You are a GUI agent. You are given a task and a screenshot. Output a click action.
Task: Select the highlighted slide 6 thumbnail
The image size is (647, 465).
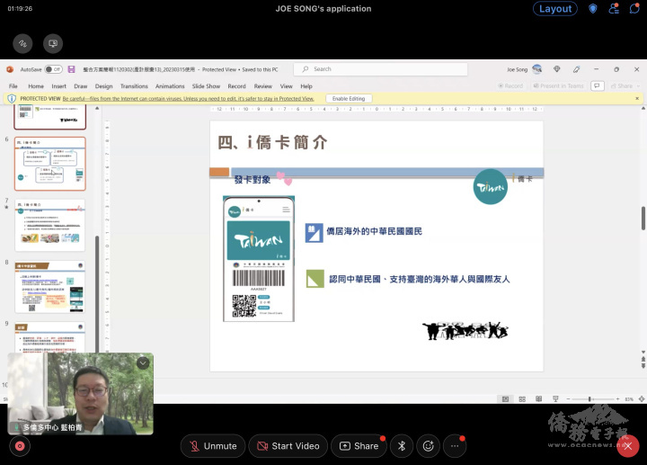point(50,164)
